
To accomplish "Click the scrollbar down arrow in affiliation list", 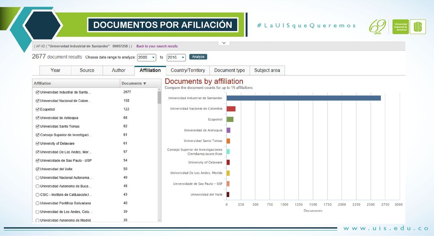I will pyautogui.click(x=159, y=220).
